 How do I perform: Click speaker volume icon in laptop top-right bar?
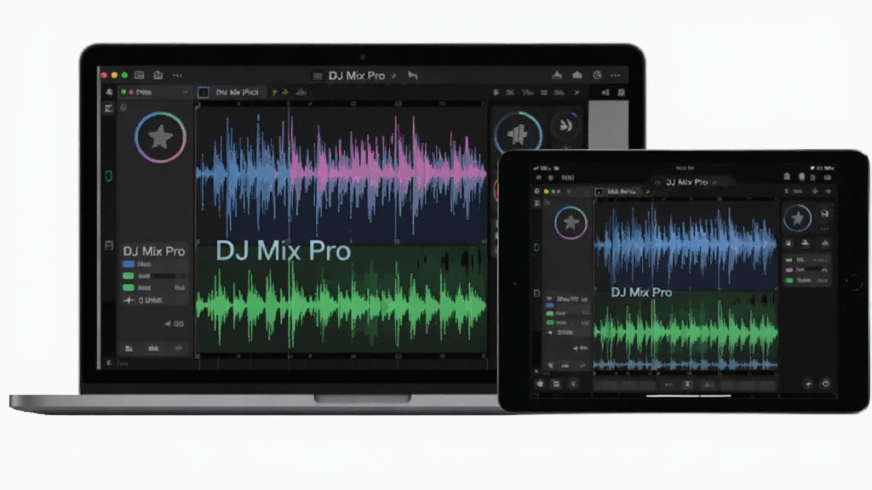click(x=605, y=93)
